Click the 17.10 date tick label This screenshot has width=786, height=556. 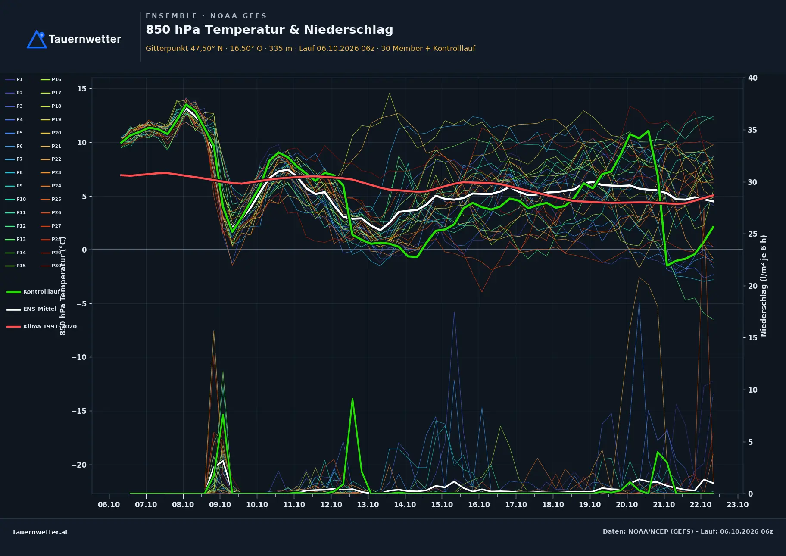click(x=516, y=505)
